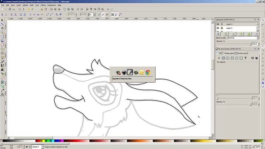Select the Calligraphy tool
This screenshot has height=149, width=265.
click(x=2, y=65)
